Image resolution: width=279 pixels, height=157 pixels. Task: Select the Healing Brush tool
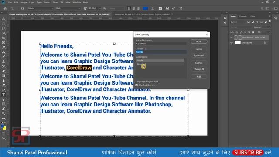pos(3,52)
